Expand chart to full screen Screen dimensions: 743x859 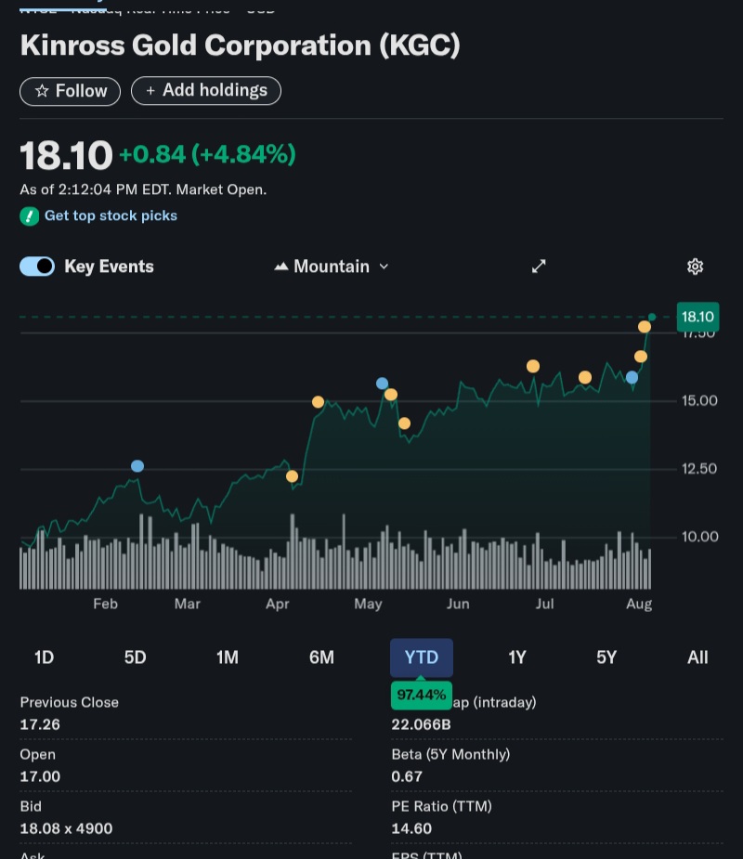point(539,267)
